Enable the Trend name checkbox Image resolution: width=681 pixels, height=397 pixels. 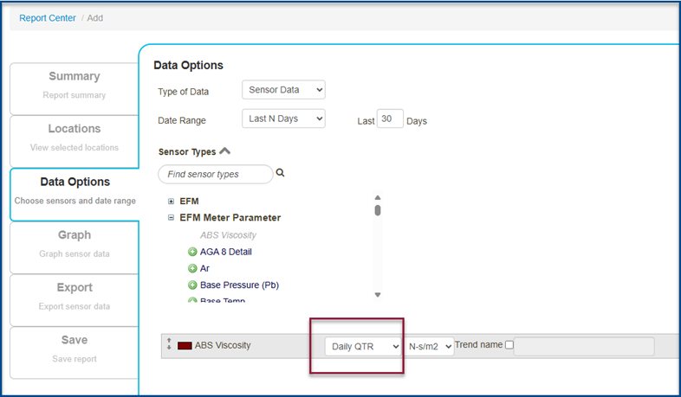(509, 345)
